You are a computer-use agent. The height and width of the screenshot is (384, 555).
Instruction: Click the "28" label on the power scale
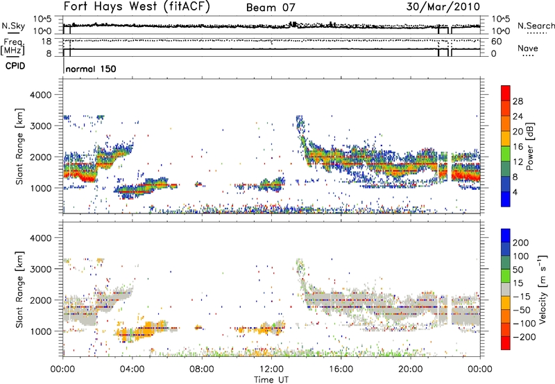tap(518, 101)
